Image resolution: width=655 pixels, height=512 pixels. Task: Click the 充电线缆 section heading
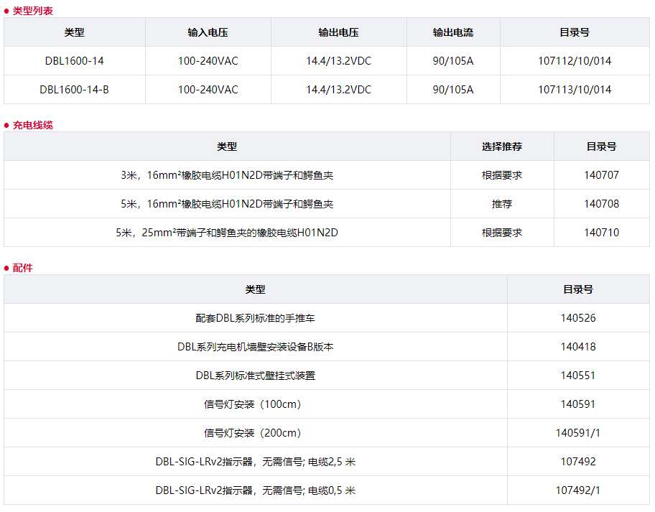pyautogui.click(x=32, y=125)
